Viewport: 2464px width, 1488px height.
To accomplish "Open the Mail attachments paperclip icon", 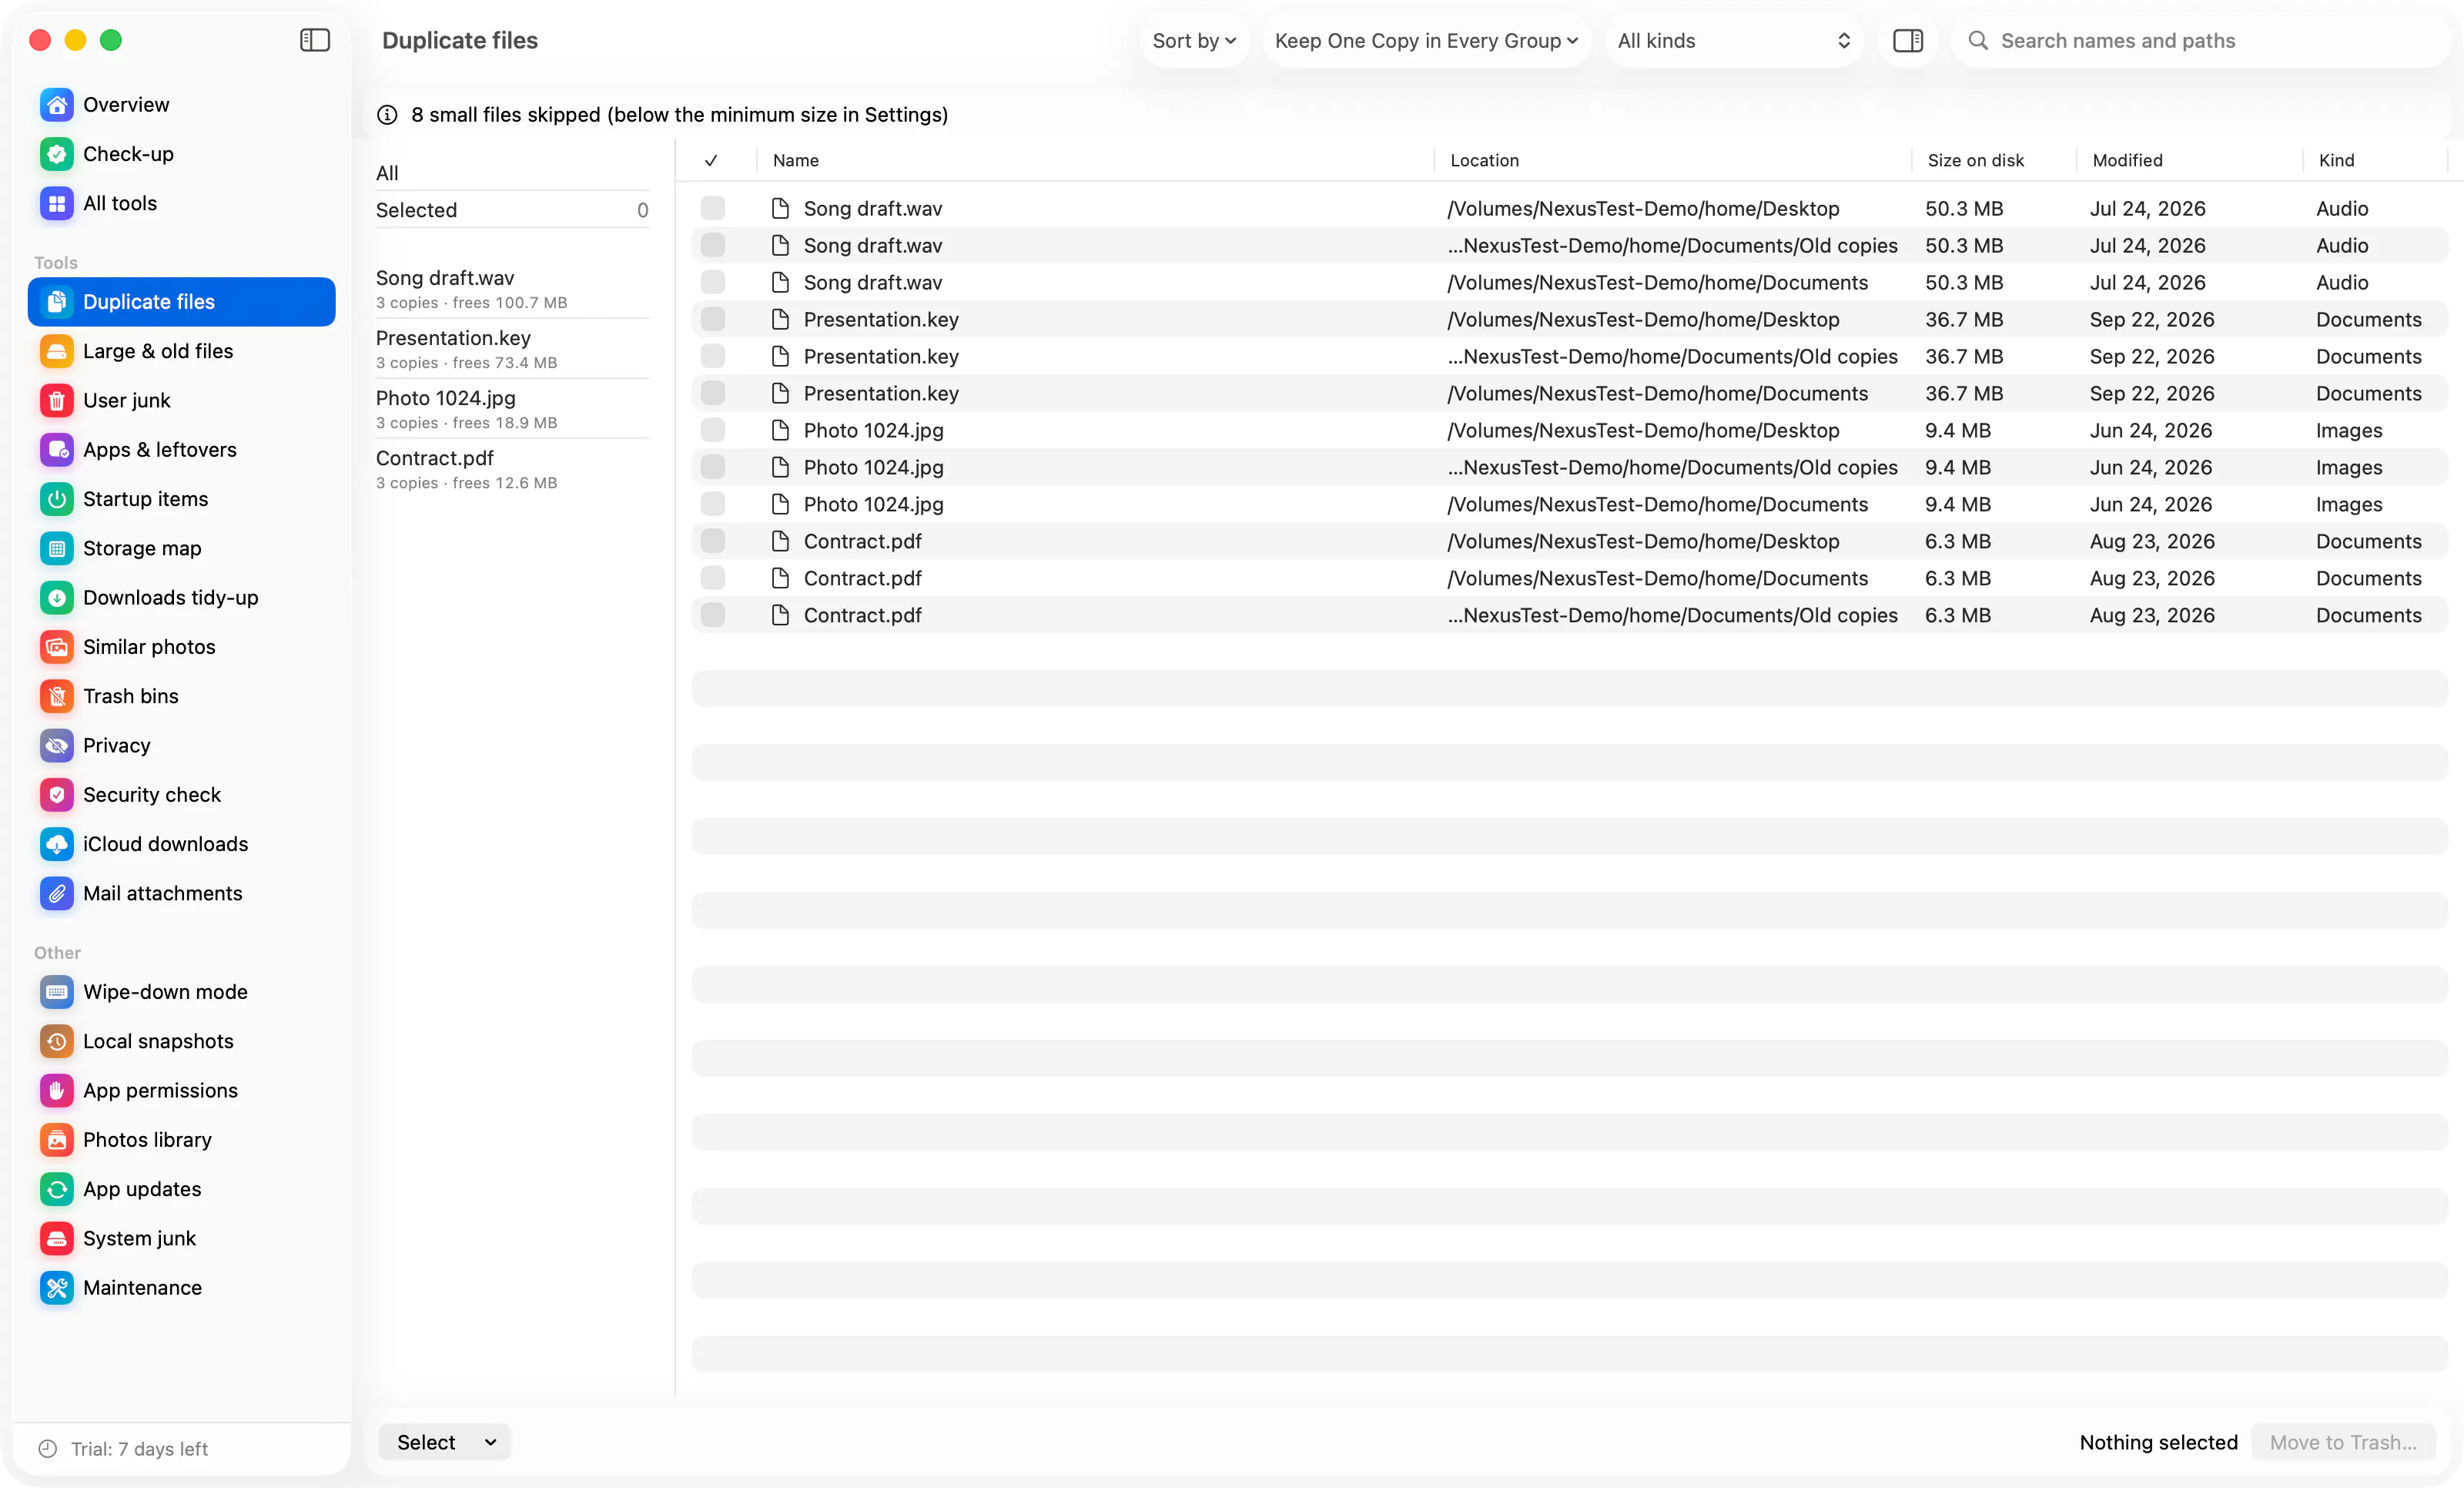I will pos(57,893).
